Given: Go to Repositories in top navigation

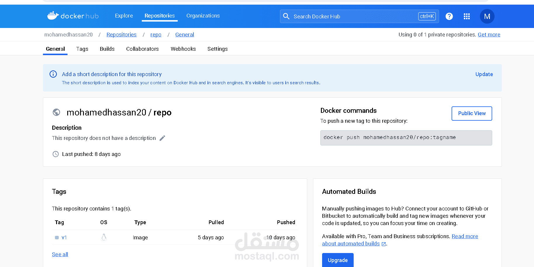Looking at the screenshot, I should (x=160, y=16).
